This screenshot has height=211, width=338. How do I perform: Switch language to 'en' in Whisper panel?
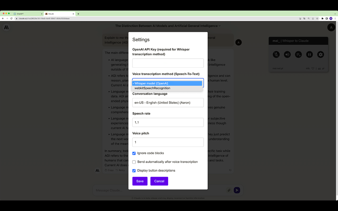319,68
